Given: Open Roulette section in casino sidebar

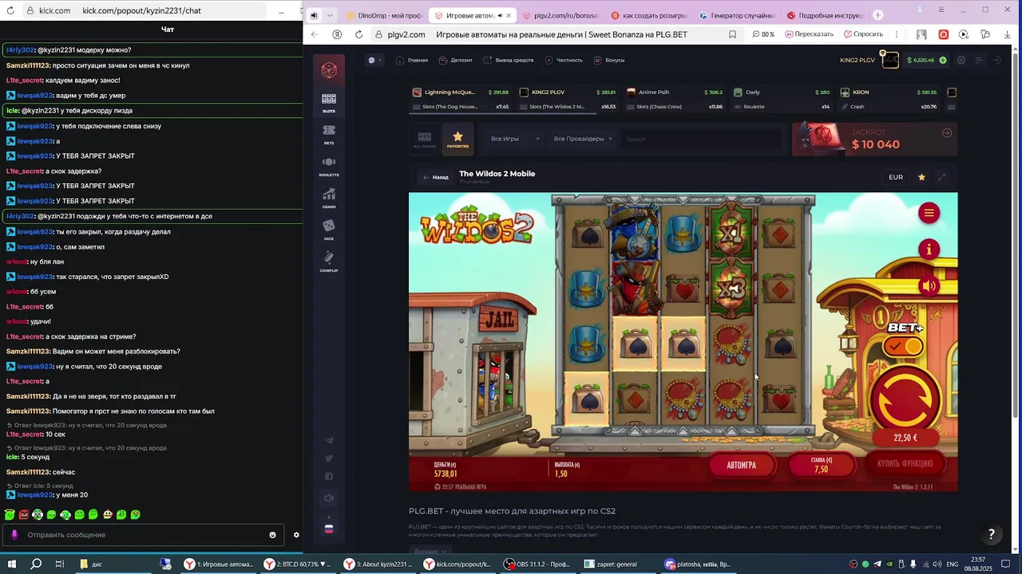Looking at the screenshot, I should click(329, 166).
